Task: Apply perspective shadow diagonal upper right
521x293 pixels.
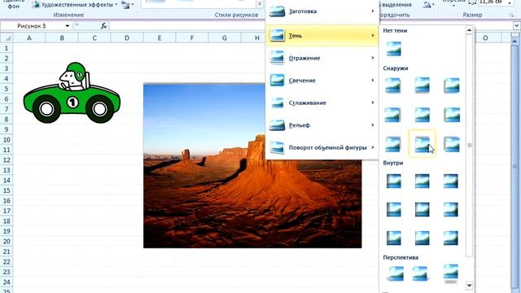Action: (x=420, y=273)
